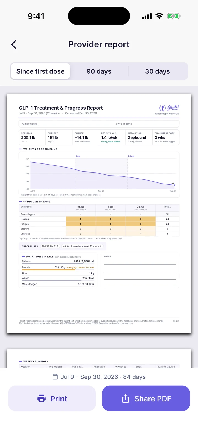The width and height of the screenshot is (198, 432).
Task: Tap the Weekly Summary heading on page 2
Action: (x=36, y=361)
